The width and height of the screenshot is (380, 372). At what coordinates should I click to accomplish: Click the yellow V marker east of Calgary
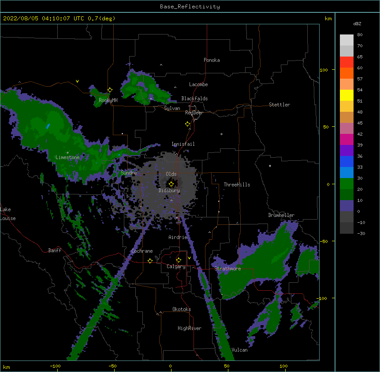click(x=189, y=258)
